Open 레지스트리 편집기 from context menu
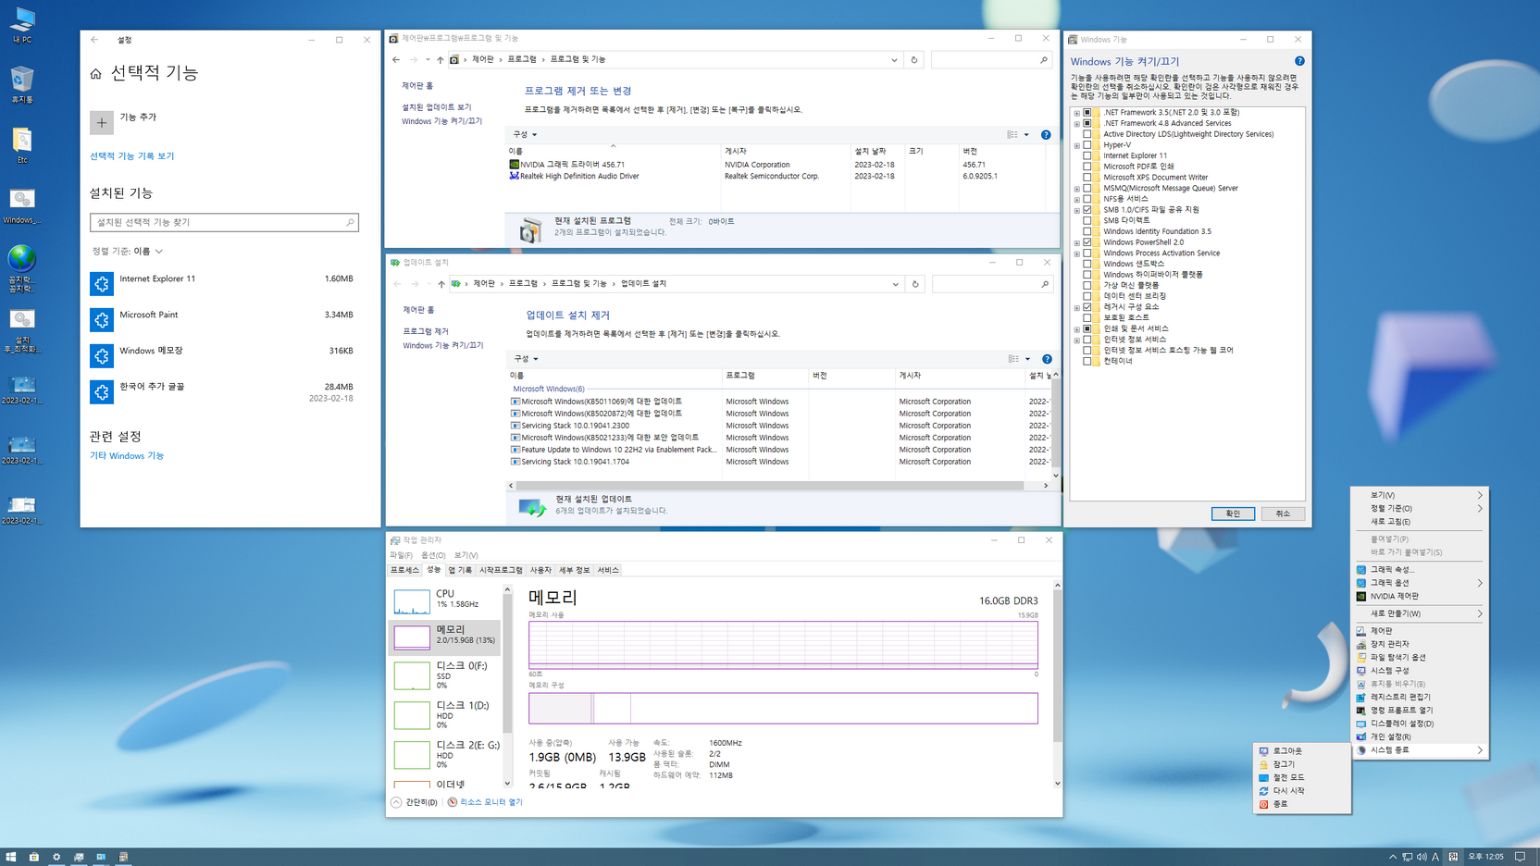The image size is (1540, 866). point(1420,697)
